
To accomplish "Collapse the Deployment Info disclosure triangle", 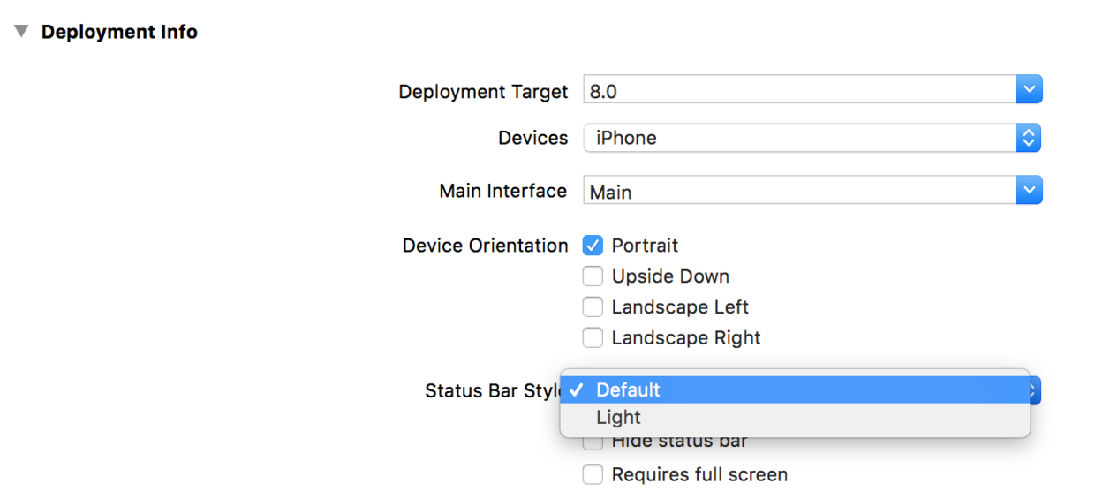I will [22, 32].
